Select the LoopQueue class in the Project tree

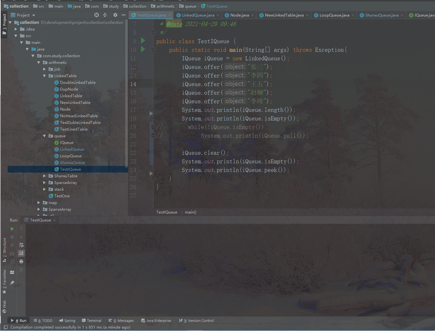[71, 156]
